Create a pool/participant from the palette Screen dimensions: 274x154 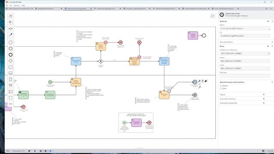point(11,92)
